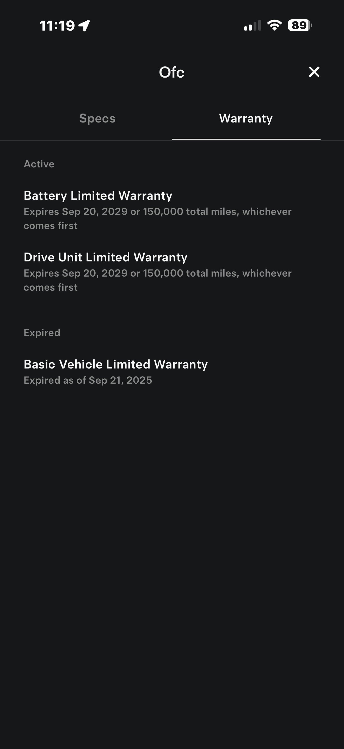Tap the Ofc vehicle name title
The image size is (344, 749).
(172, 72)
